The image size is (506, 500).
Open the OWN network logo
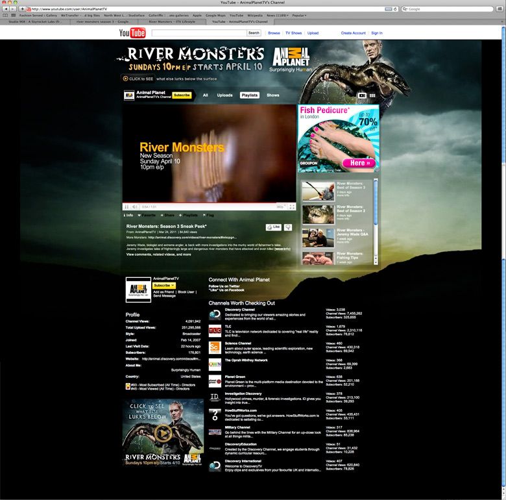pyautogui.click(x=215, y=364)
